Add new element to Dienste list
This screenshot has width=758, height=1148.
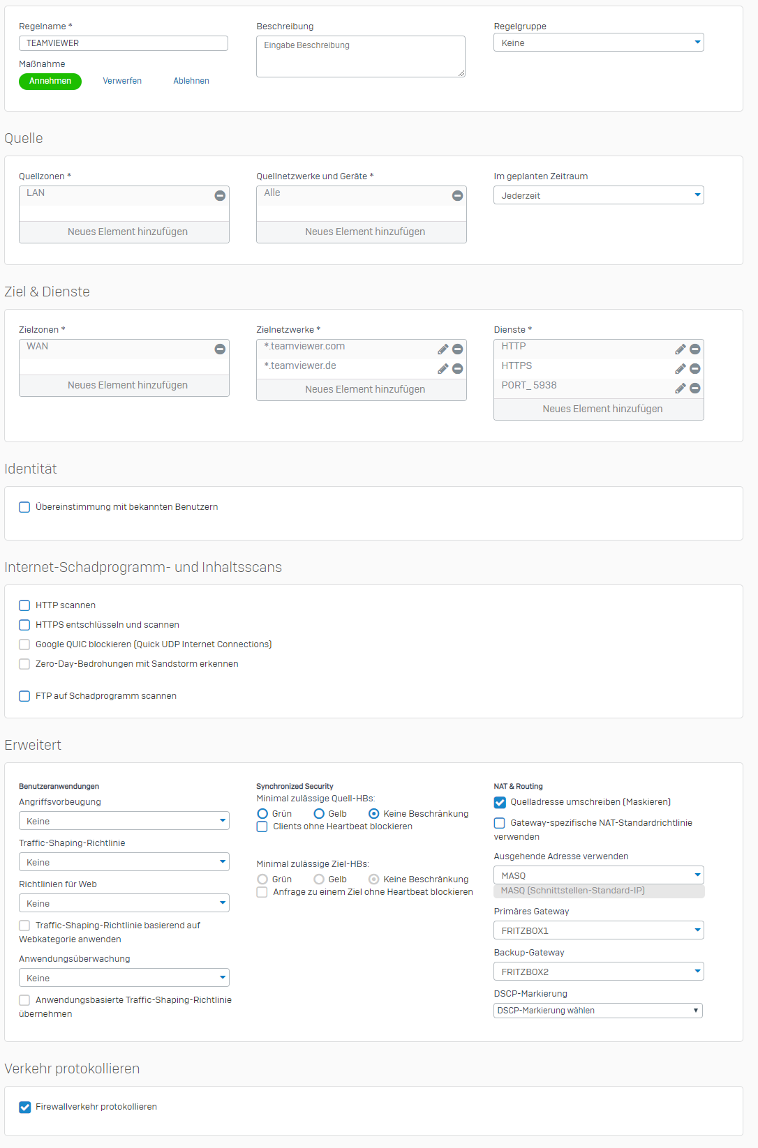click(602, 409)
